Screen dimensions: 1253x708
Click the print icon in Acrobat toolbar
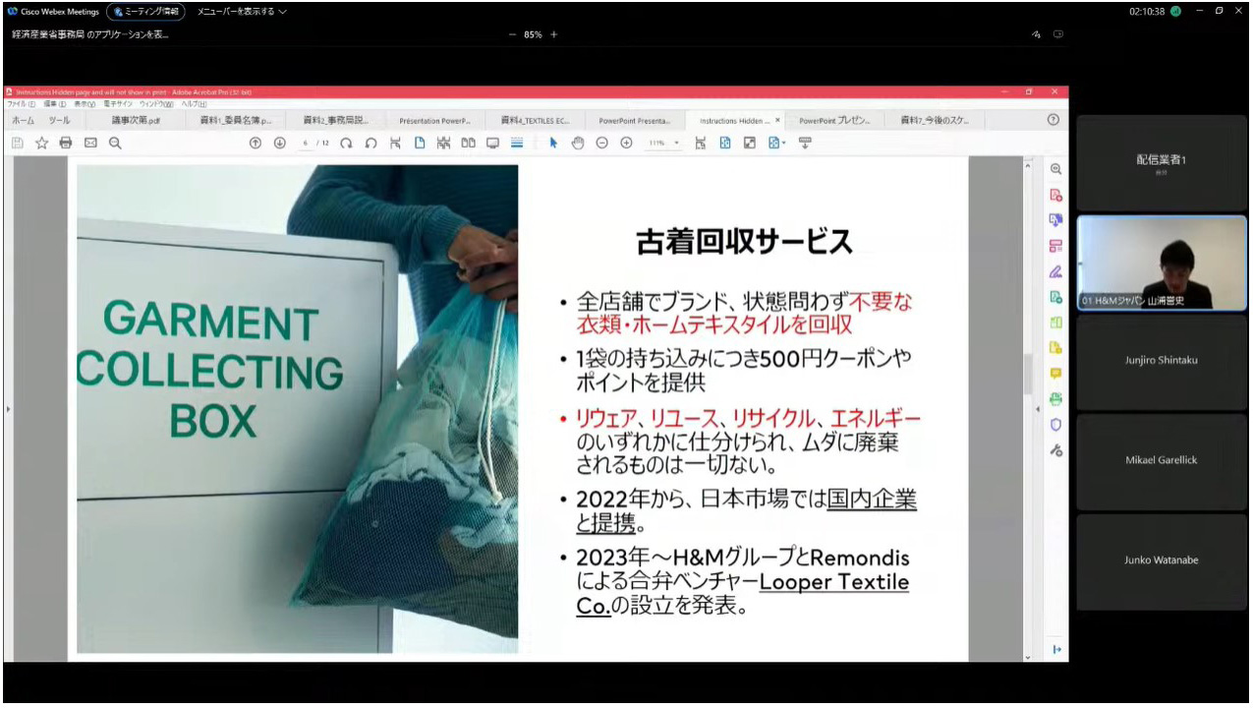pos(66,143)
